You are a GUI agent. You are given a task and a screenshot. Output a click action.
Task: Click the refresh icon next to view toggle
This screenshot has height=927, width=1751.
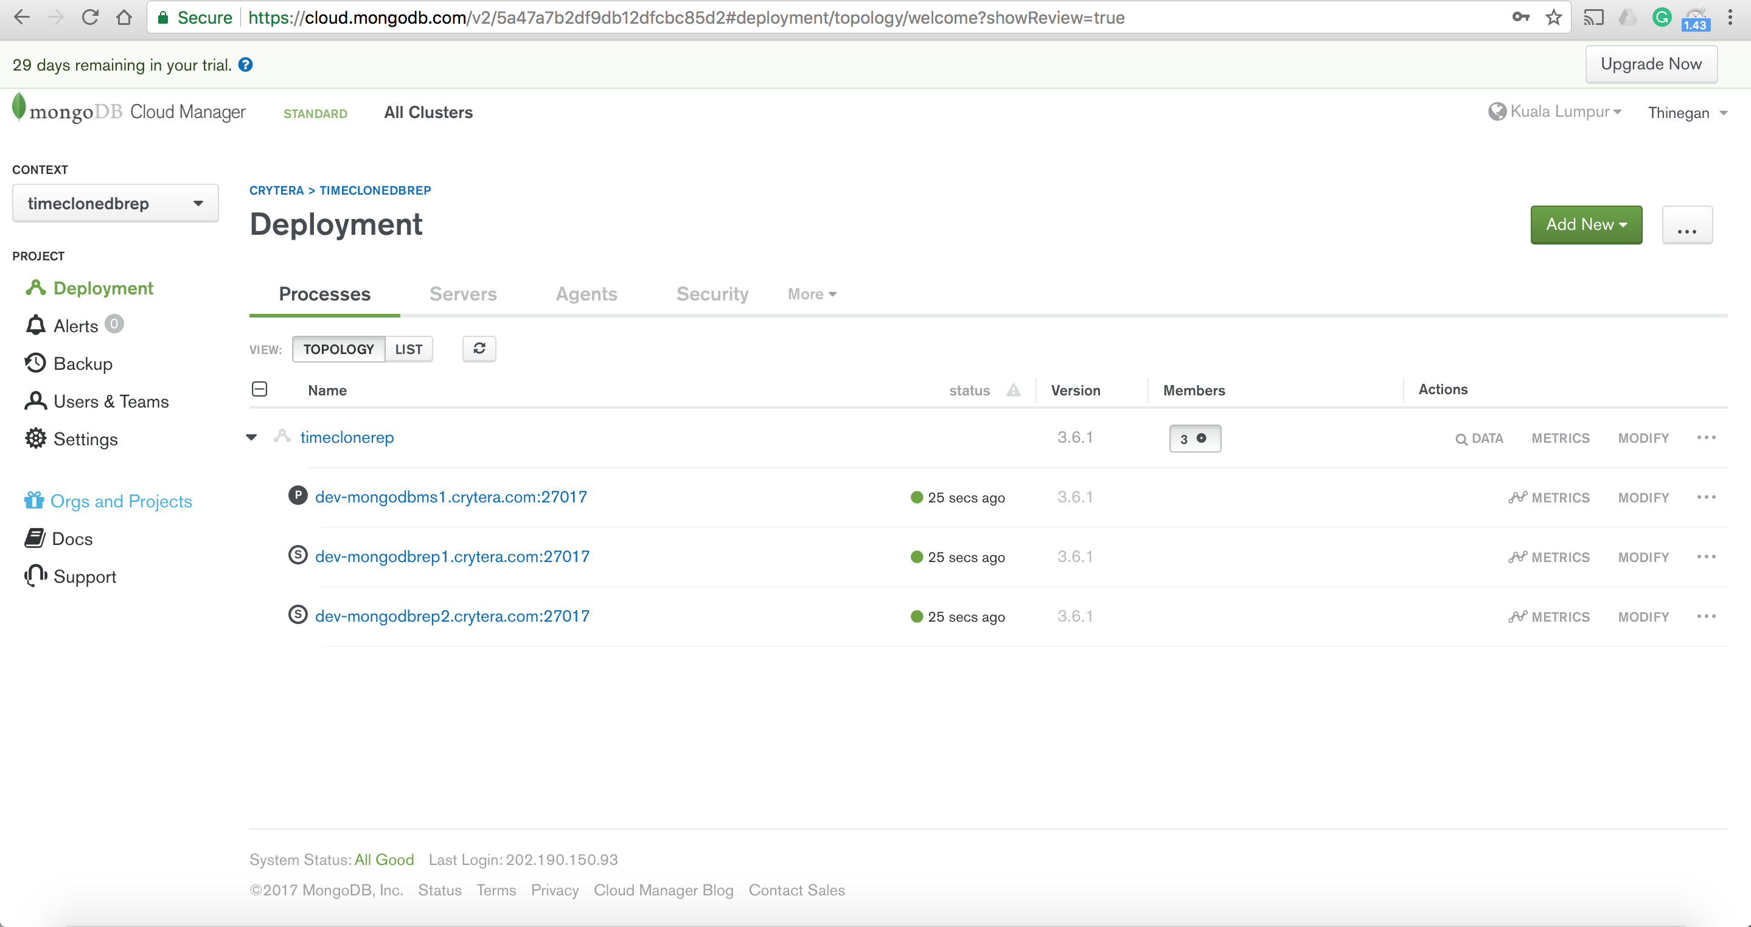tap(478, 349)
